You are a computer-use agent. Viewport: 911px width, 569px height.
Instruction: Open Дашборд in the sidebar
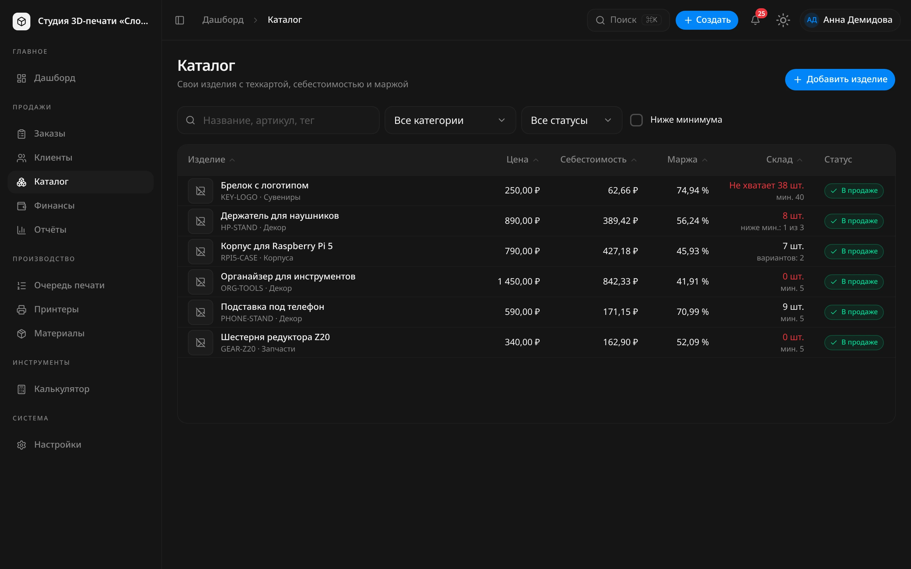(81, 78)
